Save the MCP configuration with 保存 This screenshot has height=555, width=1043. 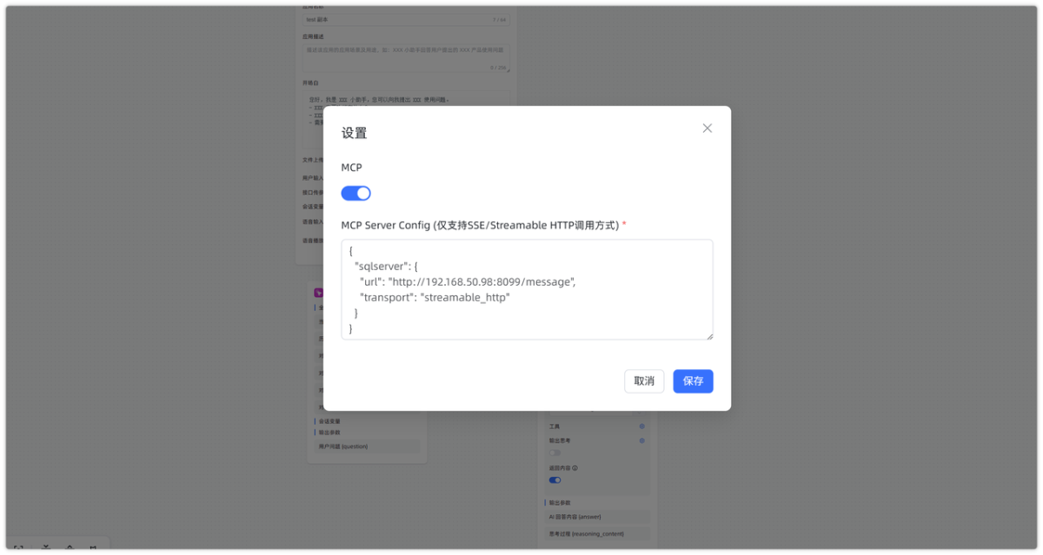pyautogui.click(x=693, y=380)
